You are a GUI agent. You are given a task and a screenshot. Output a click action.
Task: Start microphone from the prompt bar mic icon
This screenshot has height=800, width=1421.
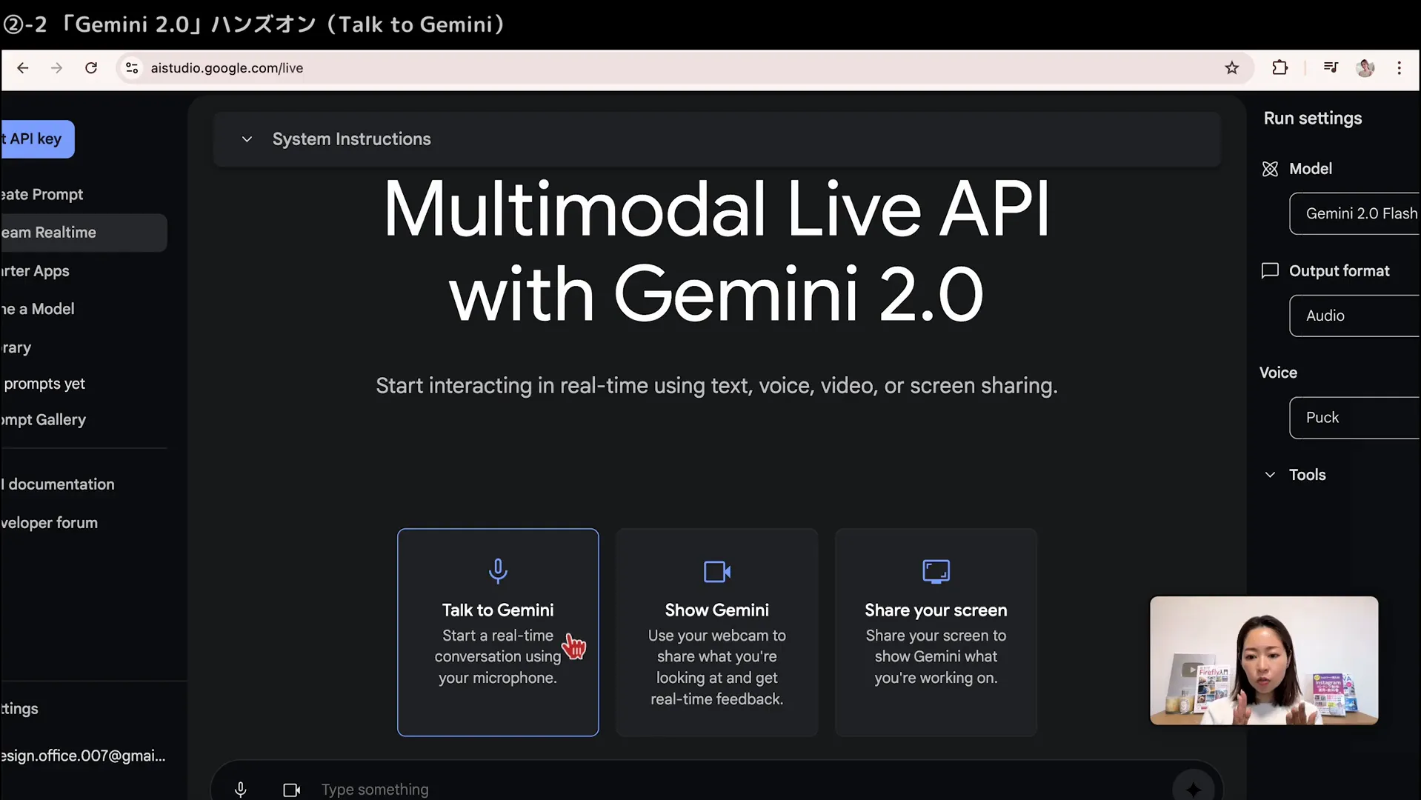[x=240, y=790]
